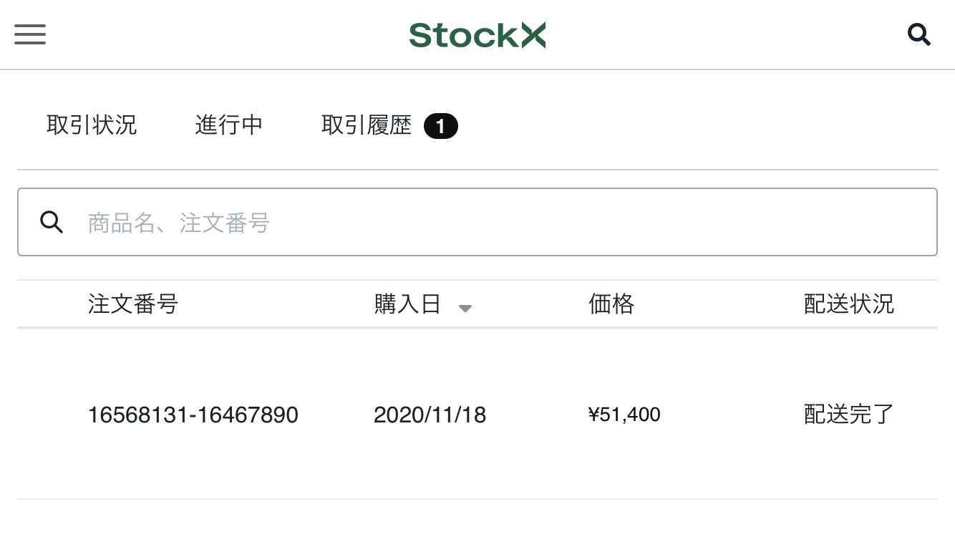Click the StockX logo

click(477, 35)
